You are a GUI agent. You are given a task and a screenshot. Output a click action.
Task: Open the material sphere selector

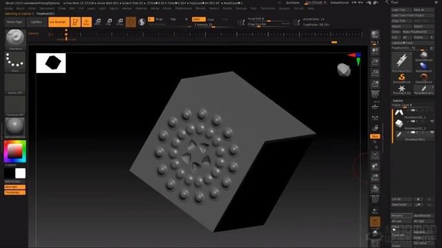click(15, 127)
